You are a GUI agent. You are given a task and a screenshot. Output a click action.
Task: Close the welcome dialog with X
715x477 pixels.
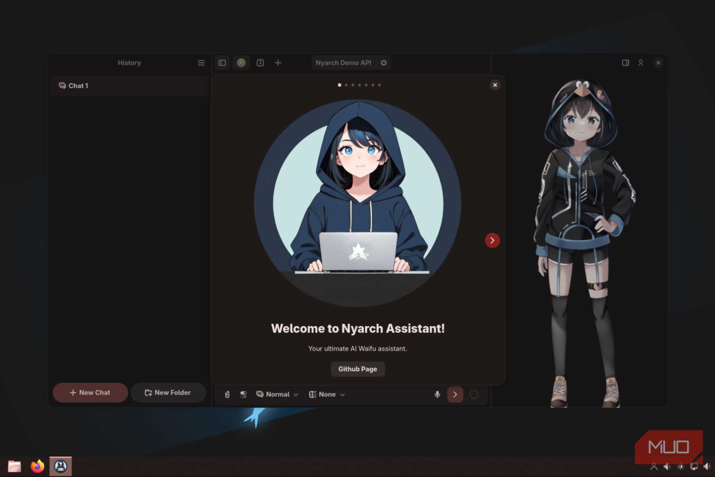pos(495,85)
